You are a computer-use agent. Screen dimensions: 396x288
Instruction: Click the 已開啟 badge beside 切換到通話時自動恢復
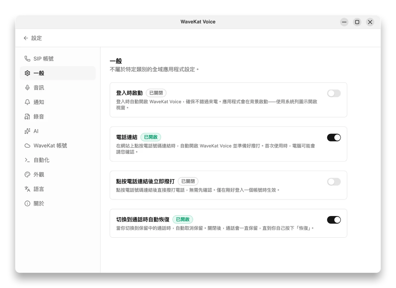coord(183,220)
